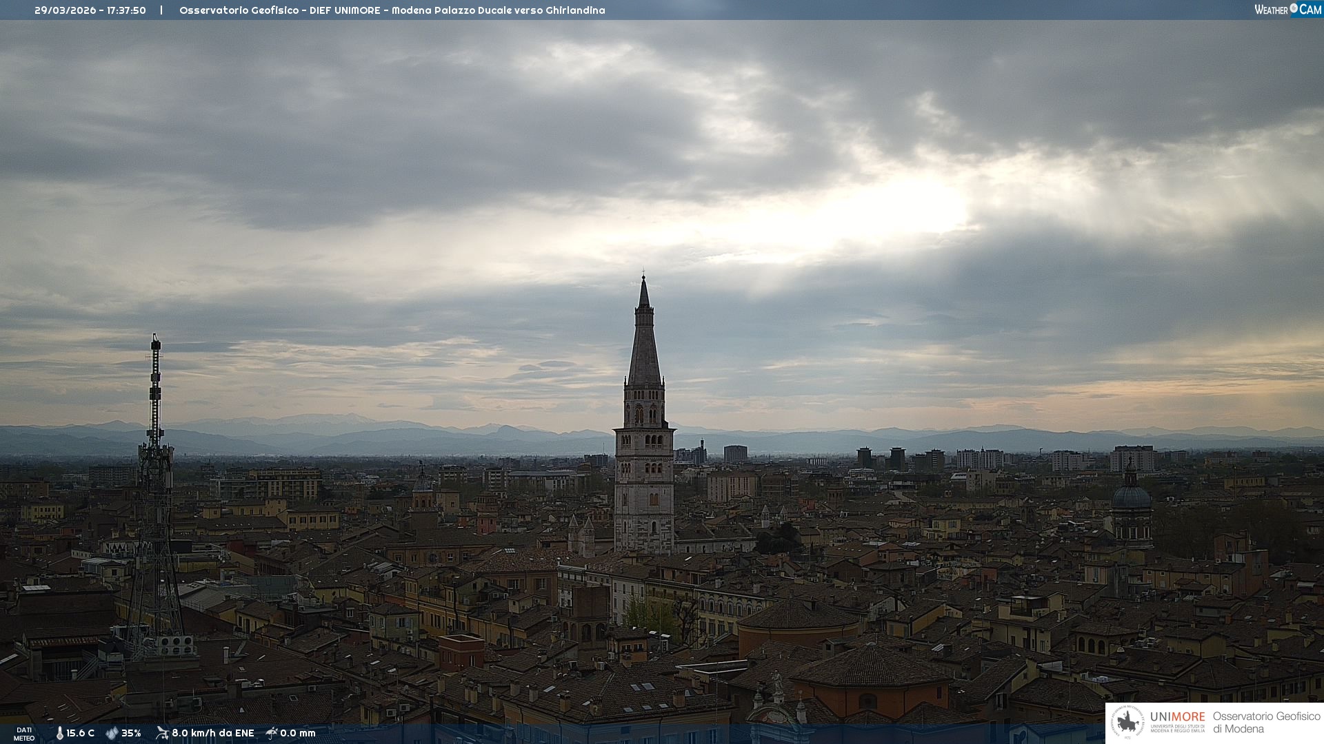
Task: Click the thermometer temperature icon
Action: click(59, 733)
